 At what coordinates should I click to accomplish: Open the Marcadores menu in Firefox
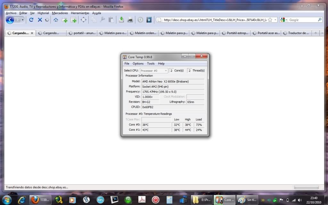[60, 13]
